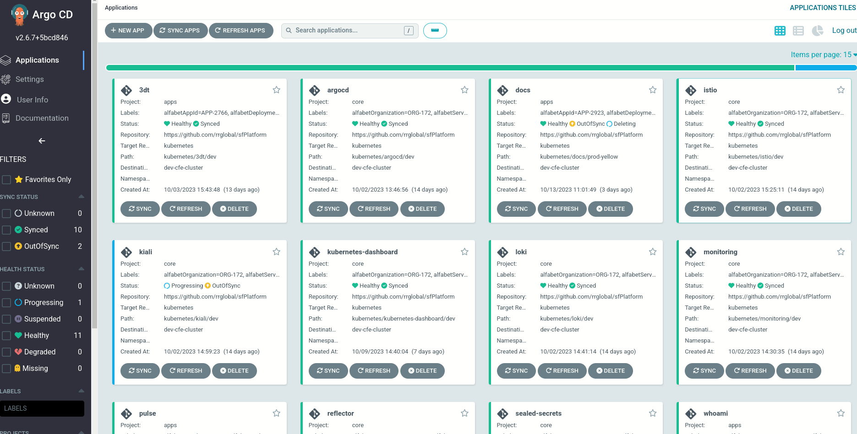Check the Unknown sync status filter

[x=6, y=214]
